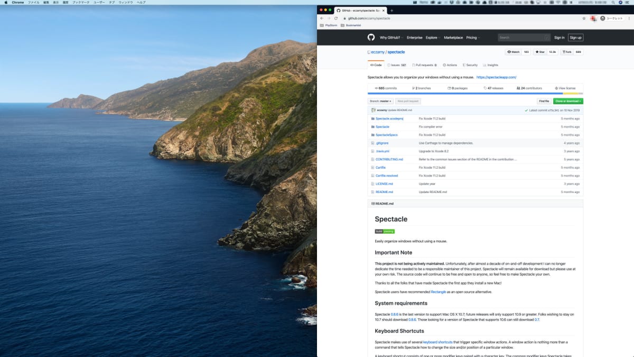Reload the page with refresh icon

pyautogui.click(x=335, y=18)
